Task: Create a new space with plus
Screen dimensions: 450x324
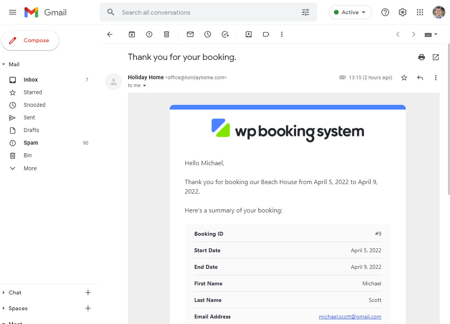Action: point(88,308)
